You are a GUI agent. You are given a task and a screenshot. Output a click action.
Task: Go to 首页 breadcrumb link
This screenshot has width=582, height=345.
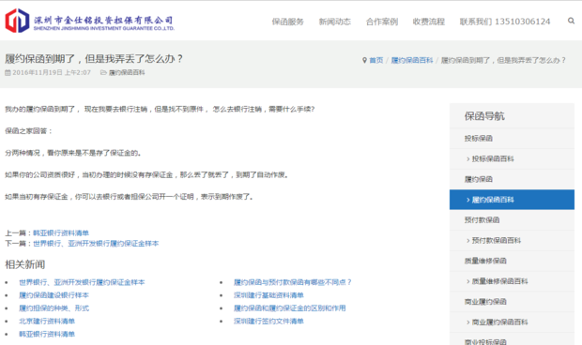376,60
